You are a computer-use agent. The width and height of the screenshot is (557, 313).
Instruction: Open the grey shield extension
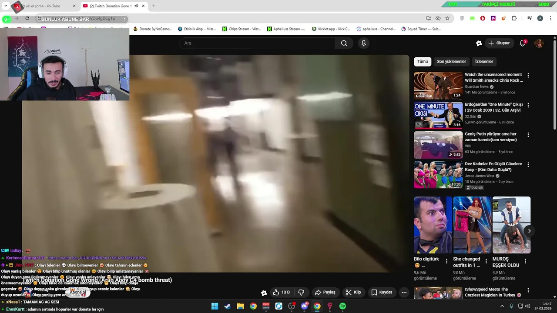pyautogui.click(x=462, y=18)
